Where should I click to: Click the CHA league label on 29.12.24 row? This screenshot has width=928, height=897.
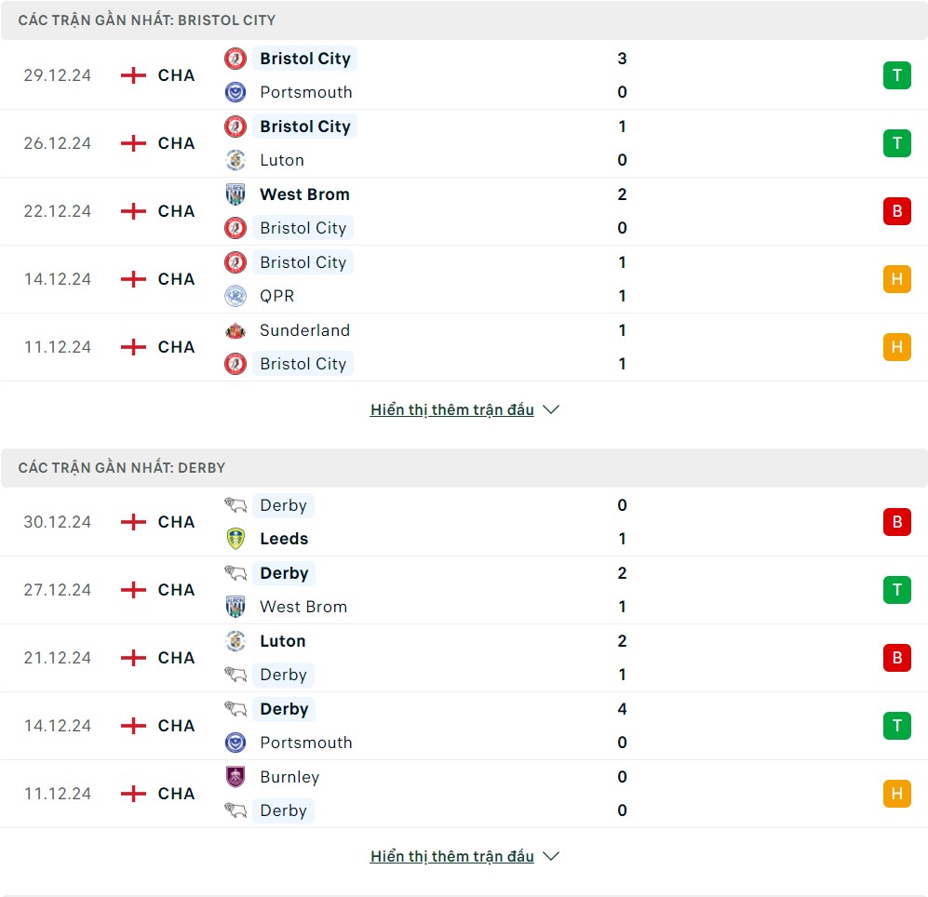[176, 75]
